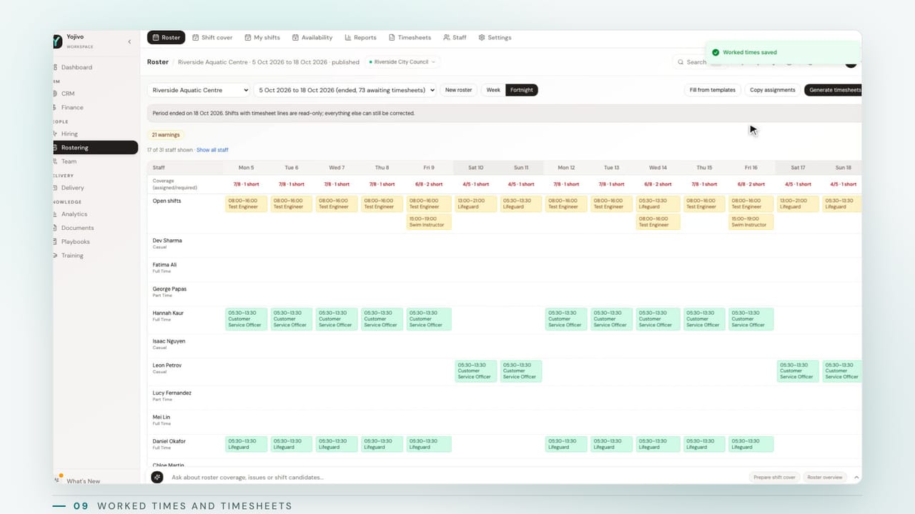Open the Riverside City Council selector
This screenshot has height=514, width=915.
click(x=402, y=62)
